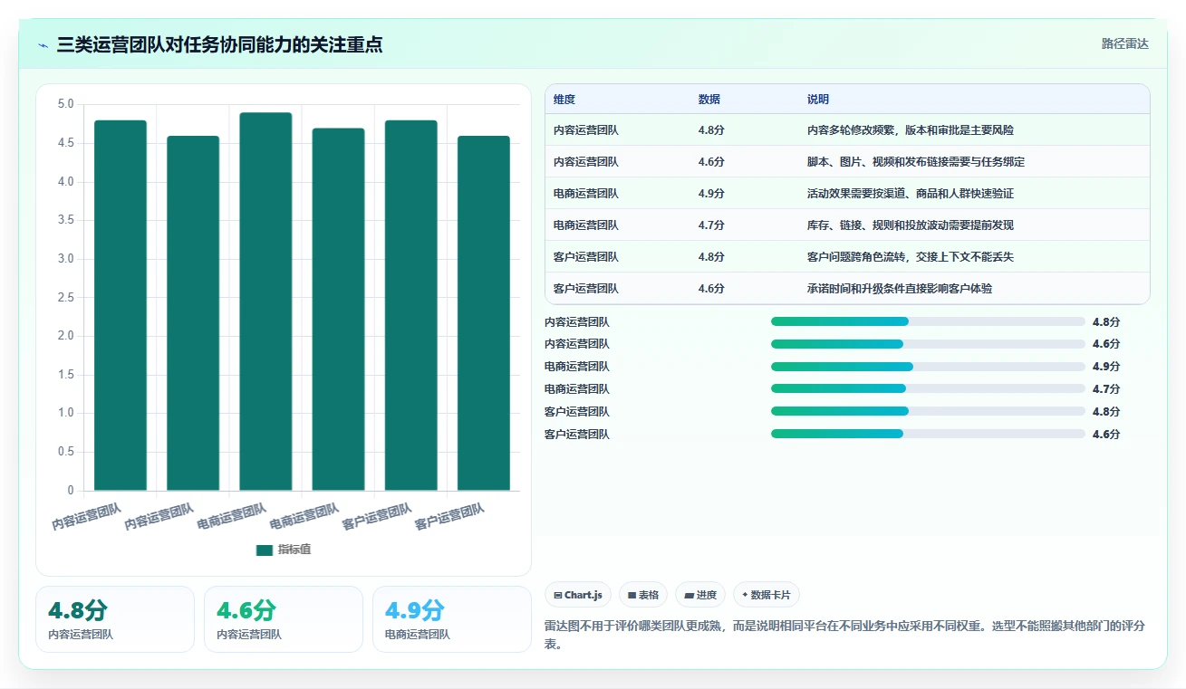Screen dimensions: 1186x689
Task: Click the 4.6分 progress bar for 客户运营团队
Action: coord(928,435)
